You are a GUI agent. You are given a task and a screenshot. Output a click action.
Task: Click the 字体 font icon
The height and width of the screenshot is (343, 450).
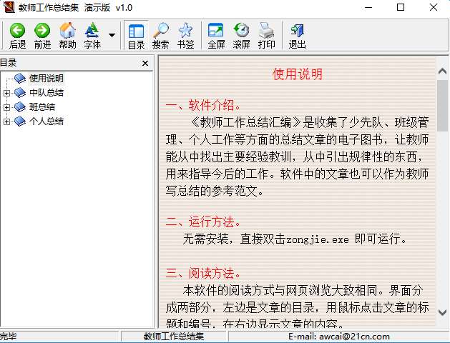tap(92, 31)
